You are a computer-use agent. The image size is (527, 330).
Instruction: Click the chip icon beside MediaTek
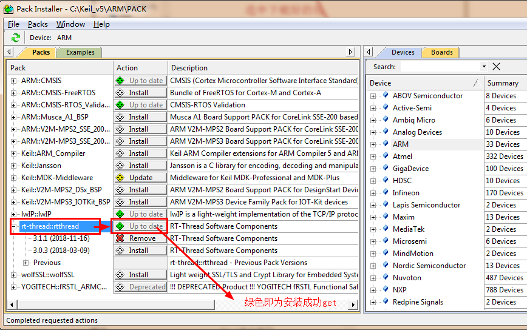[386, 229]
